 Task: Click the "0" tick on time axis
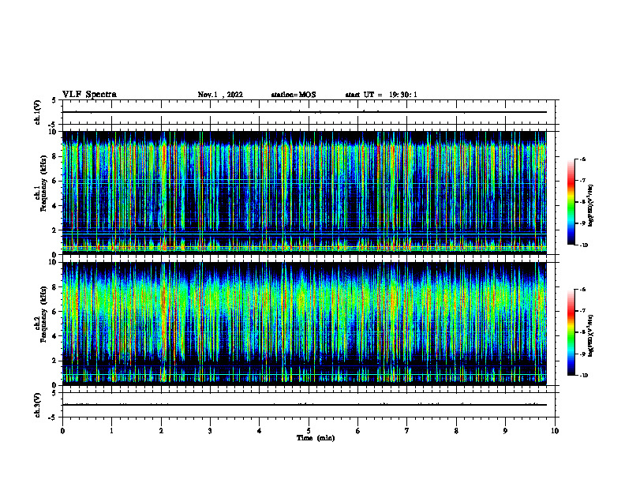click(x=62, y=431)
